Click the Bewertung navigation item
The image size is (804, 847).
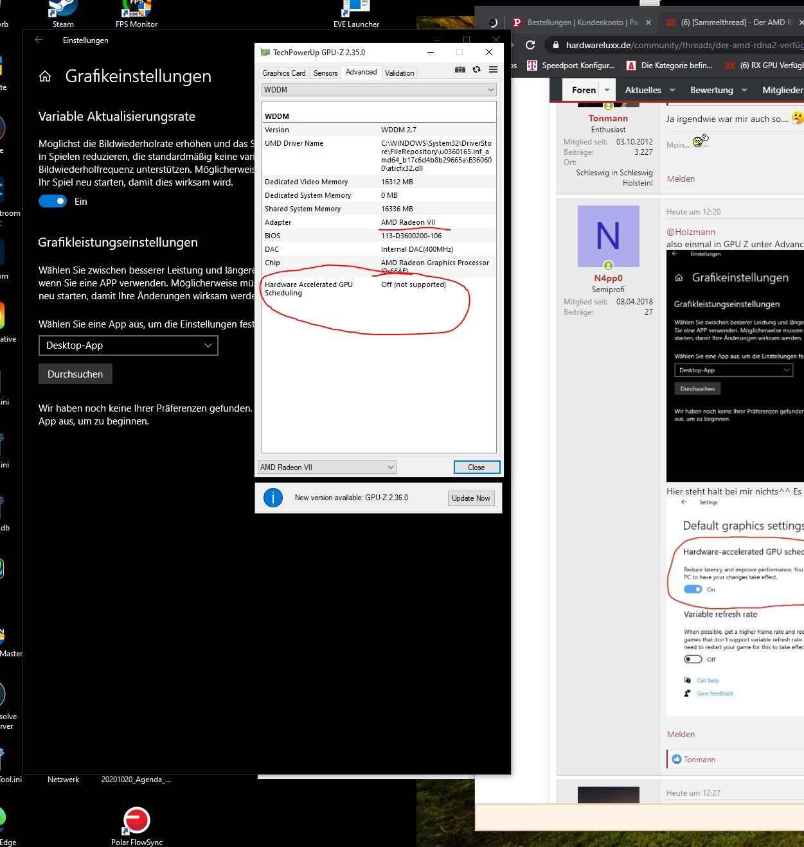pyautogui.click(x=711, y=90)
